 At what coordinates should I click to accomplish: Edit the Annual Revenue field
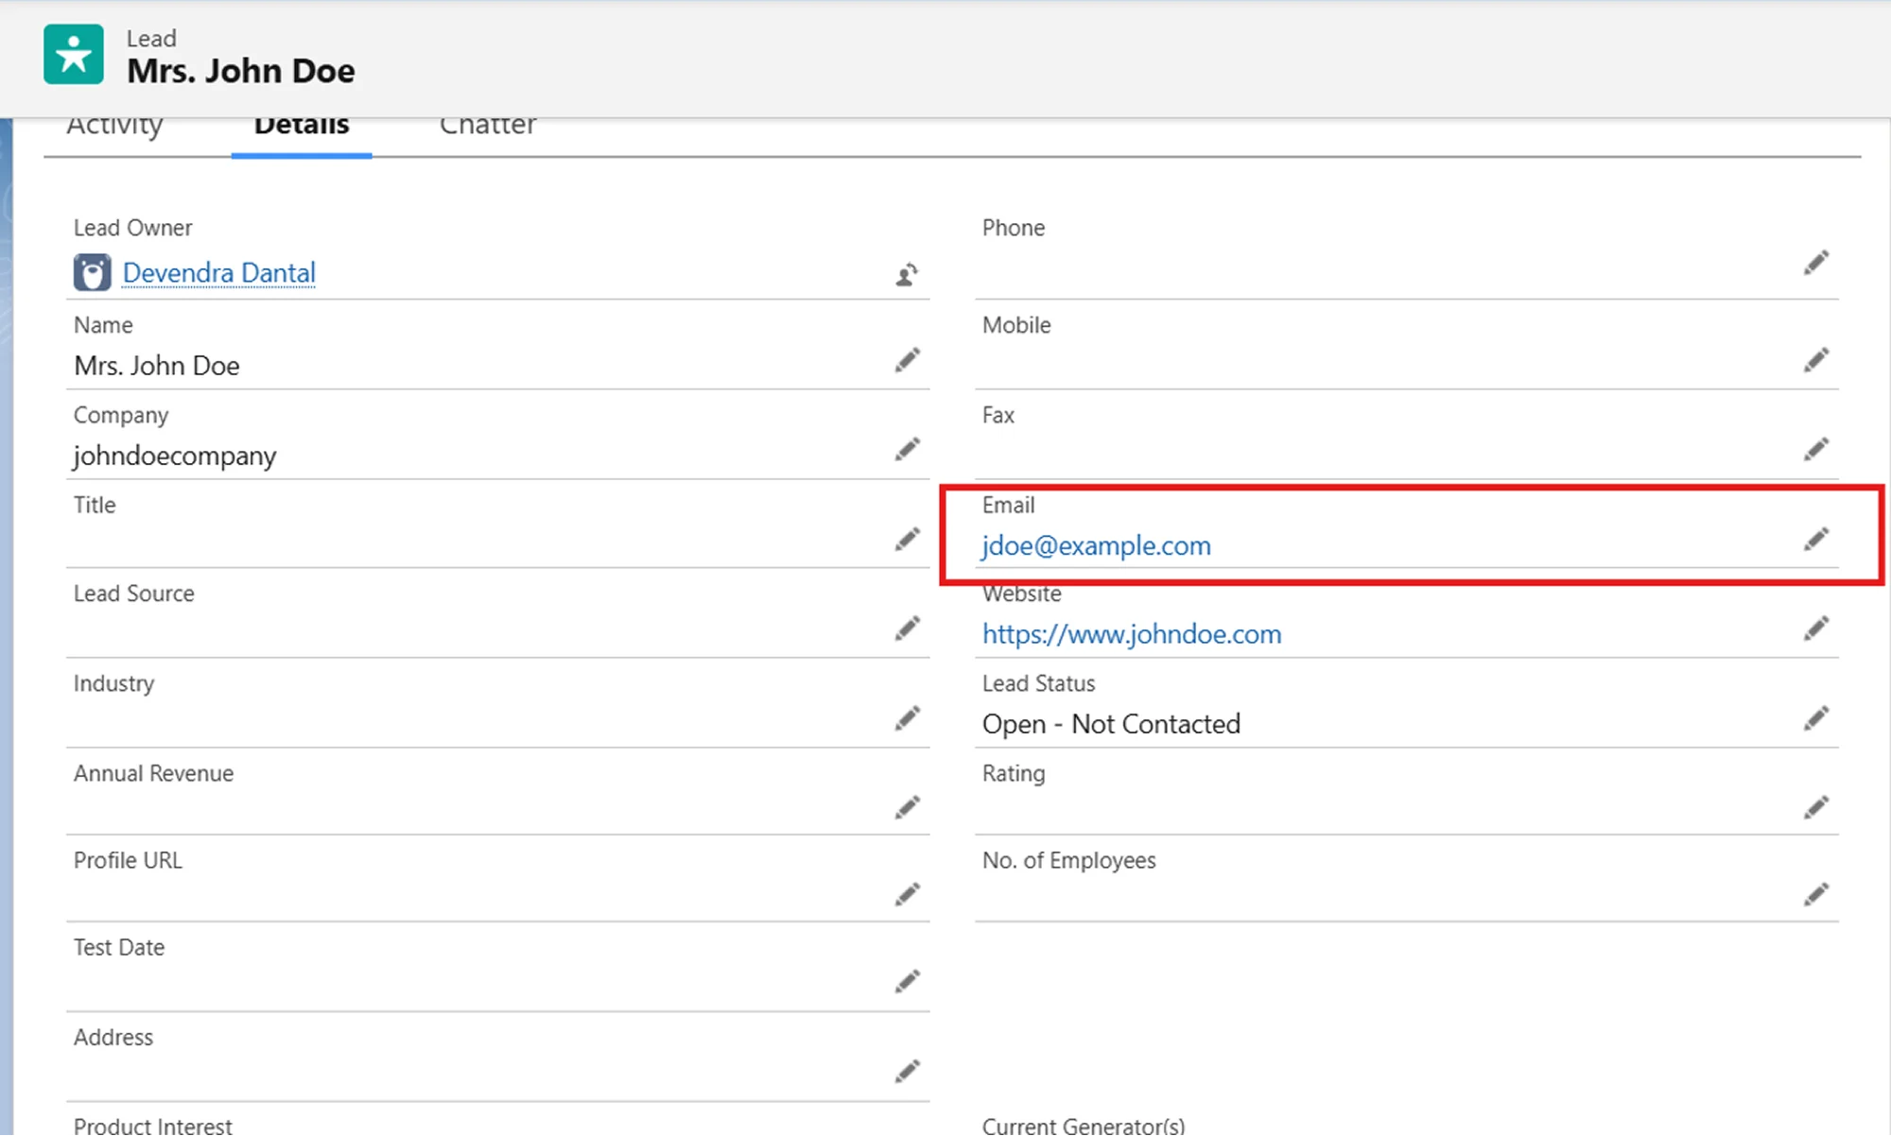pyautogui.click(x=907, y=808)
